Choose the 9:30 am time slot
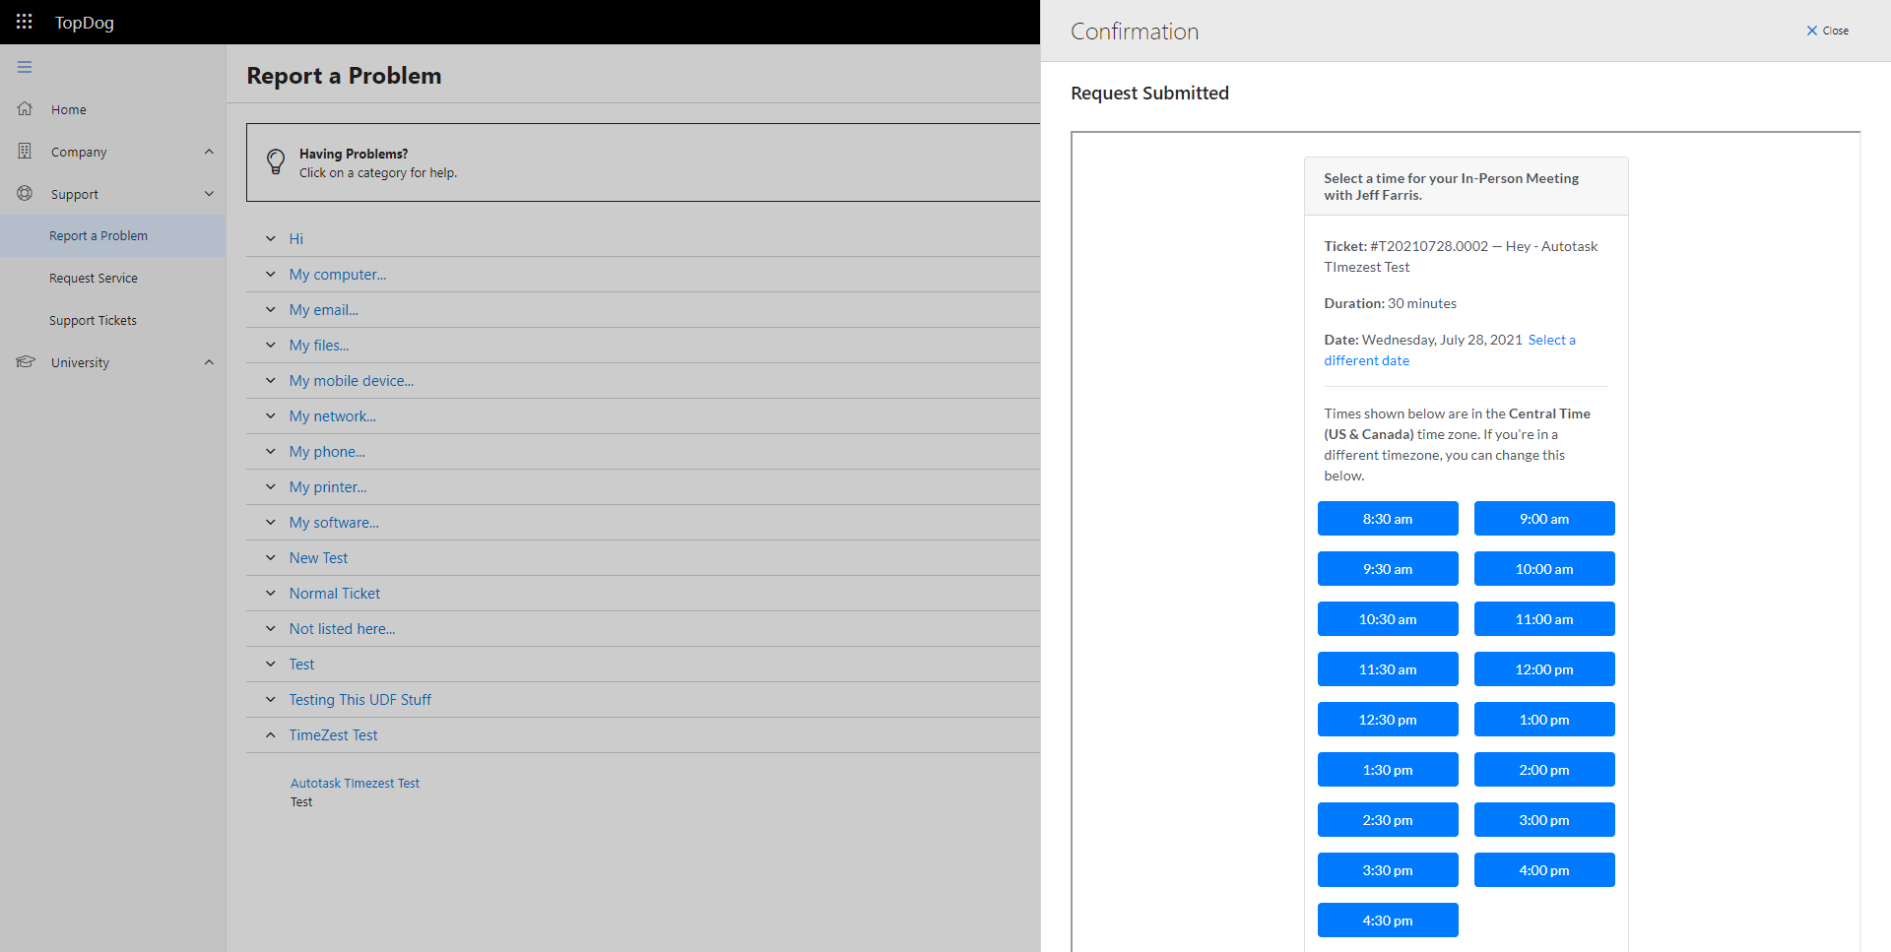1891x952 pixels. pos(1388,569)
